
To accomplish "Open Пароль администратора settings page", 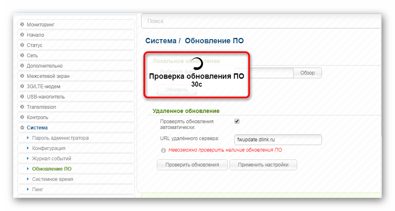I will (60, 138).
